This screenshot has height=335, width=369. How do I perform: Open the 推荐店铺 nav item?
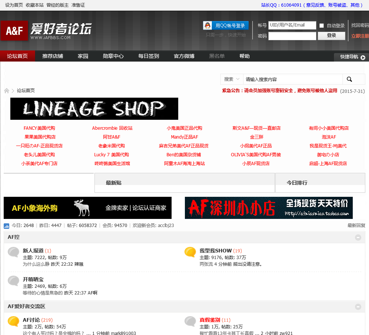pyautogui.click(x=52, y=56)
